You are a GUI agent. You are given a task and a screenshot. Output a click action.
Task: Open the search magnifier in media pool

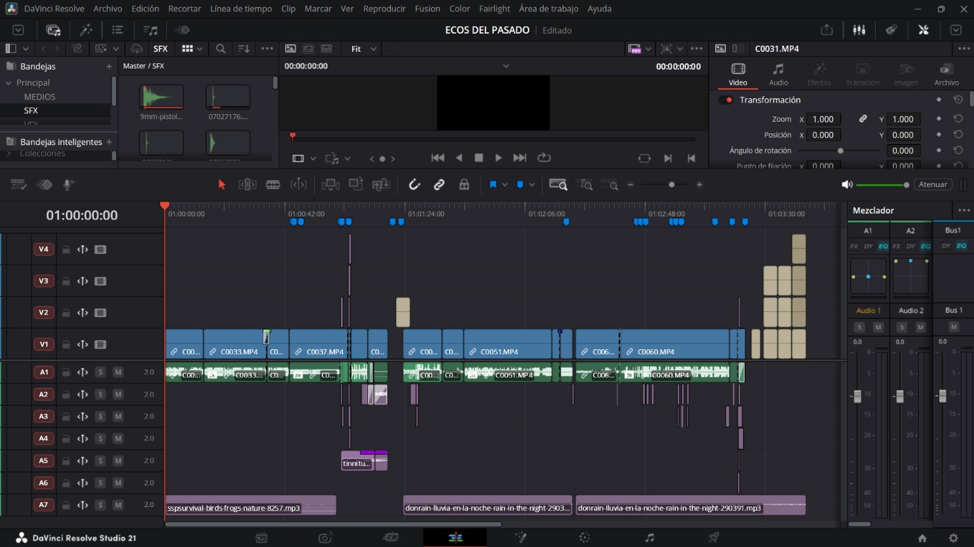220,49
